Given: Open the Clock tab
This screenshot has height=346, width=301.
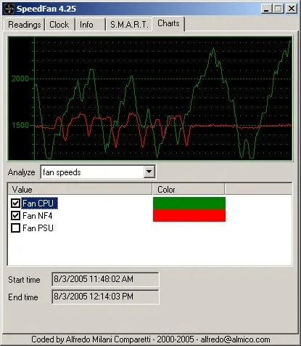Looking at the screenshot, I should tap(59, 25).
